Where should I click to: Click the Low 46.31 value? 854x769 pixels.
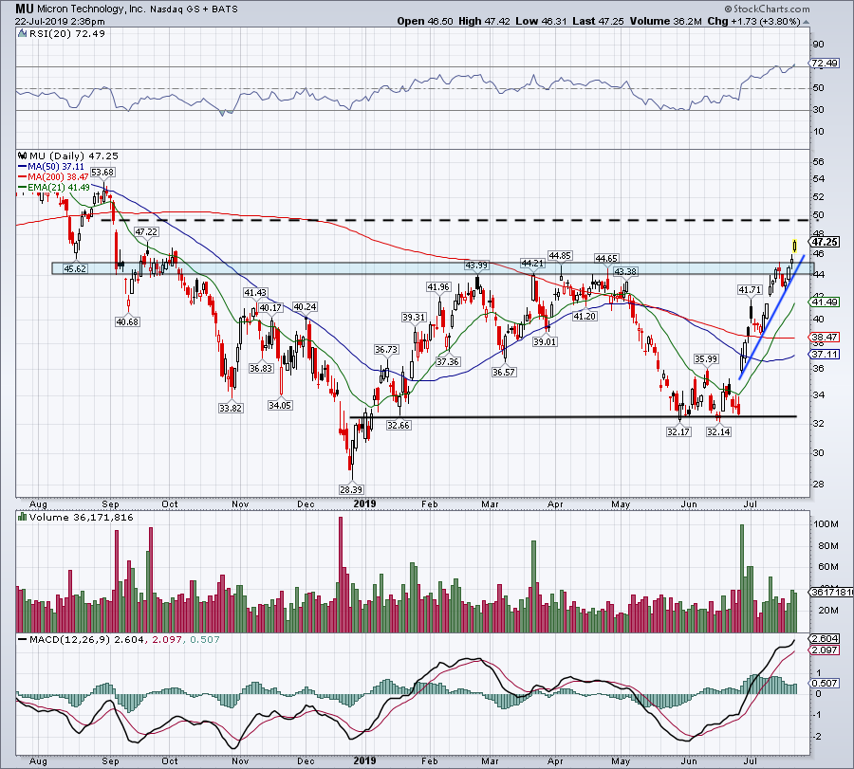point(542,21)
